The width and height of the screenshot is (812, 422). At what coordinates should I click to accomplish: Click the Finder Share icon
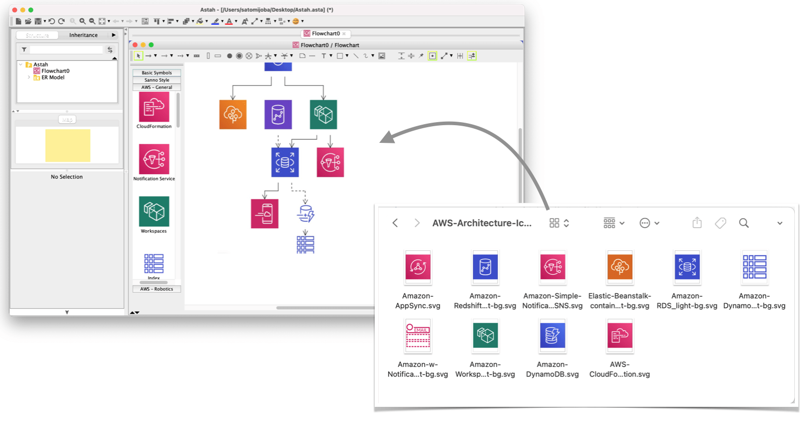(x=697, y=223)
